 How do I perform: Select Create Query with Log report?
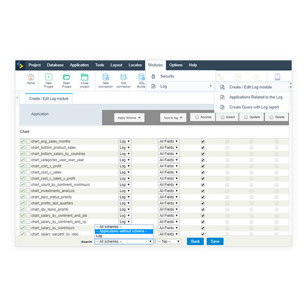click(254, 107)
